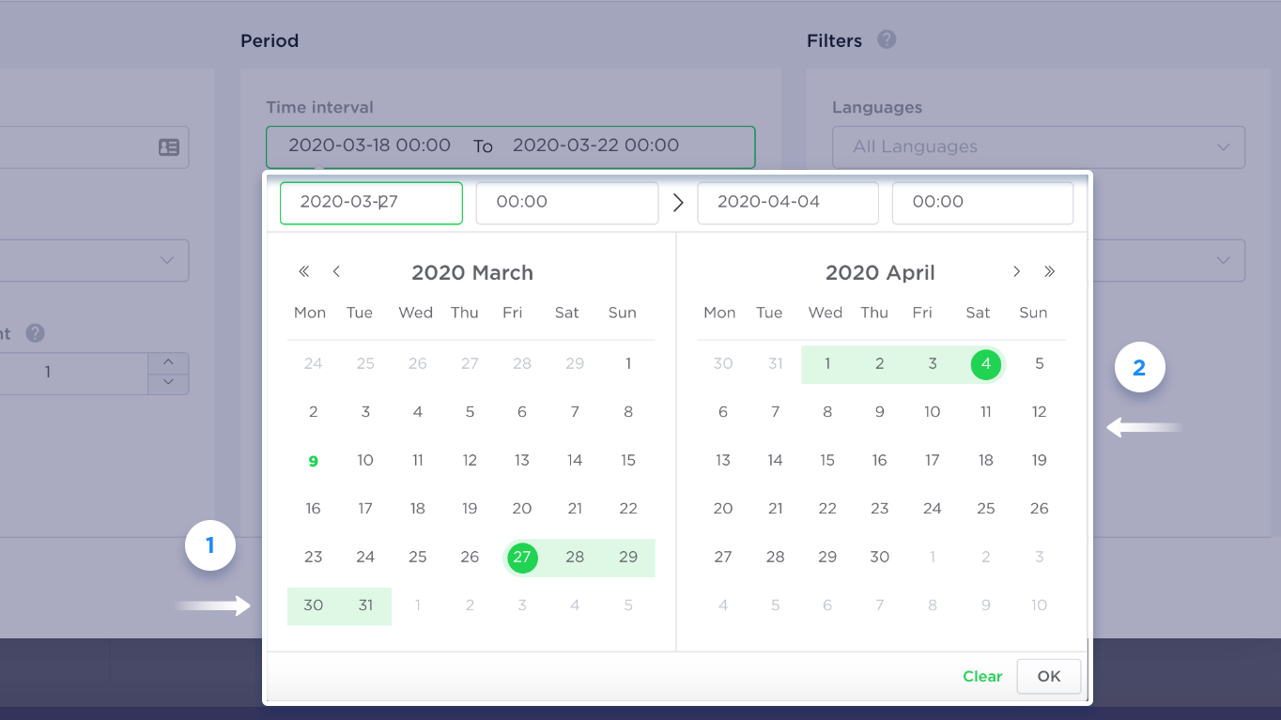This screenshot has height=720, width=1281.
Task: Edit the start date field 2020-03-27
Action: coord(371,203)
